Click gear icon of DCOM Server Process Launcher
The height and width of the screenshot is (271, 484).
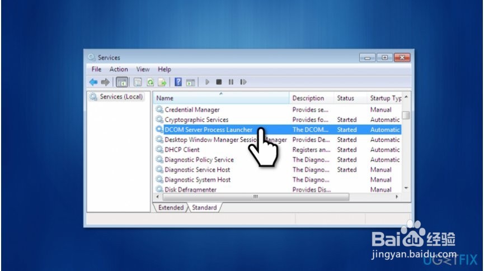click(x=159, y=130)
